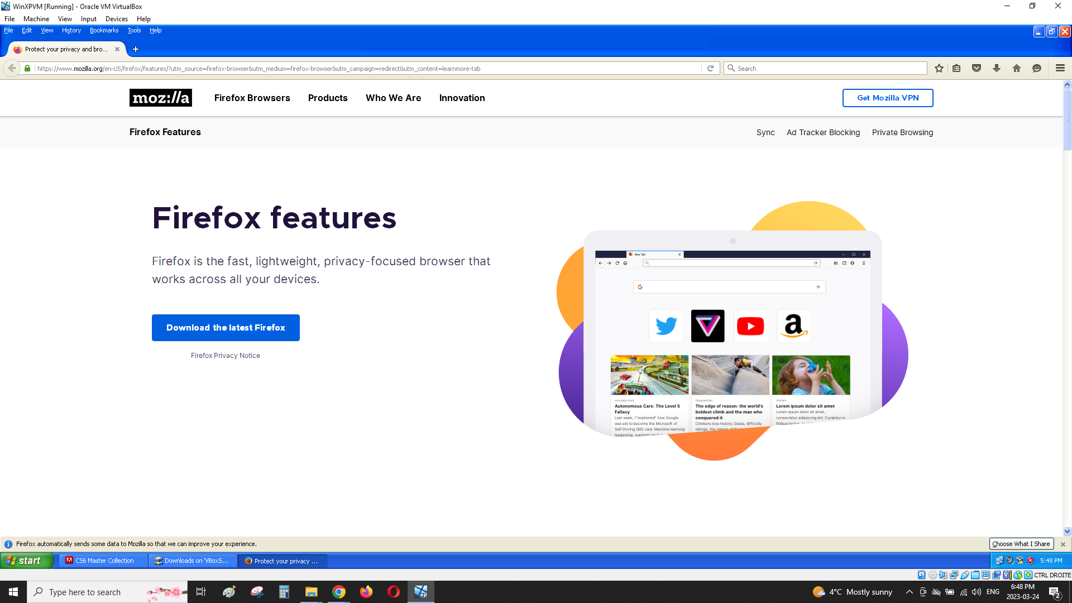
Task: Click the page scrollbar down arrow
Action: point(1067,532)
